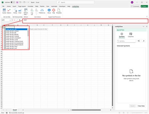Switch to the Page Layout tab
Viewport: 149px width, 114px height.
pos(22,6)
